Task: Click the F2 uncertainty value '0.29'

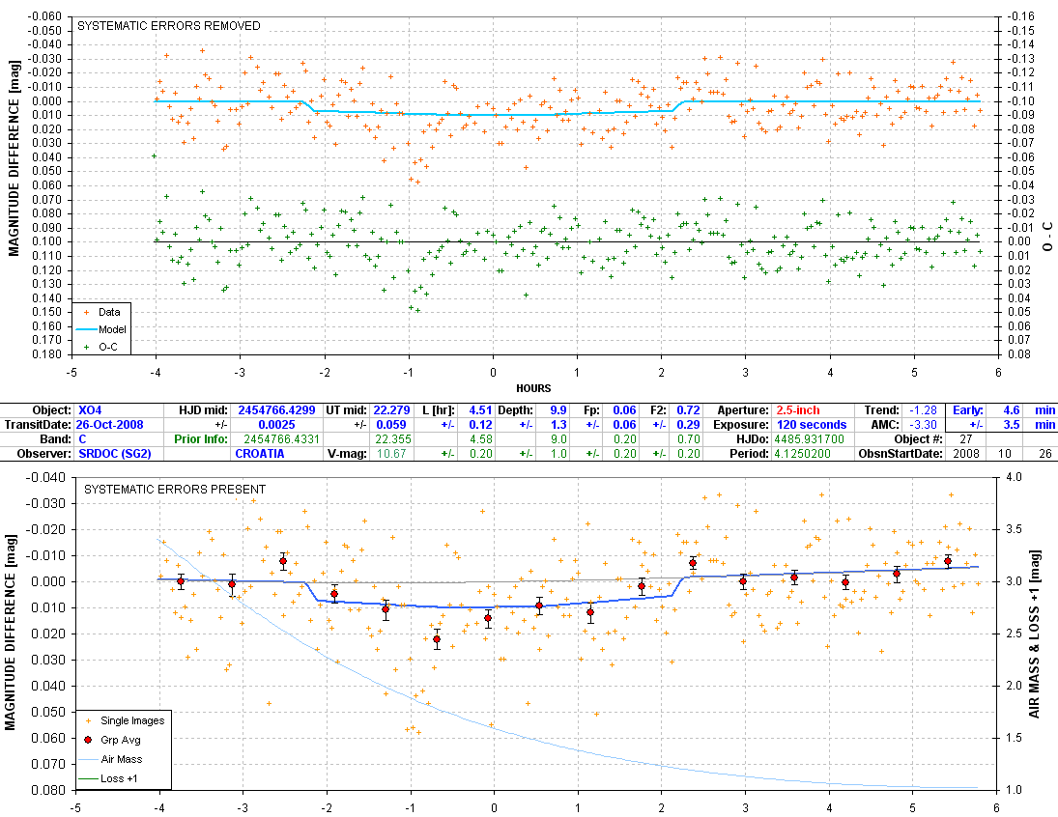Action: point(688,425)
